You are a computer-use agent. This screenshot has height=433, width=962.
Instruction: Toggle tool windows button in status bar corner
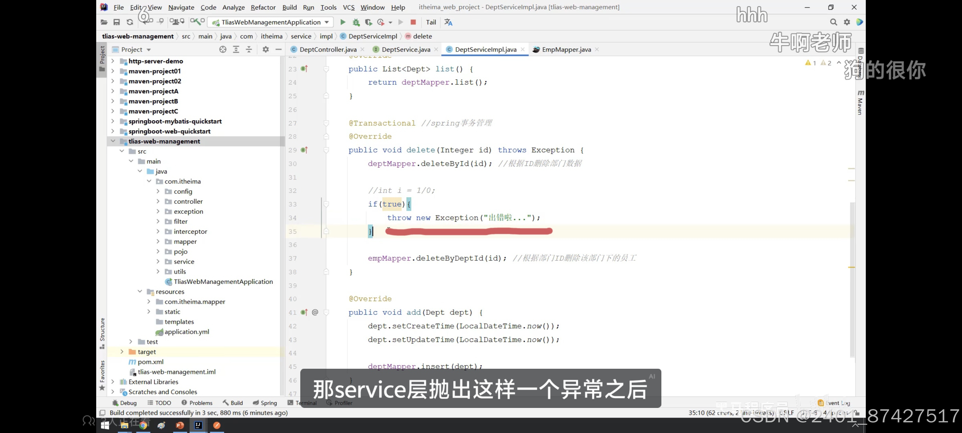(x=102, y=412)
